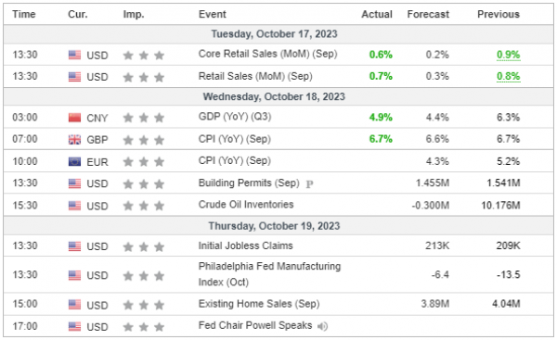The image size is (557, 340).
Task: Open the Initial Jobless Claims event
Action: (245, 246)
